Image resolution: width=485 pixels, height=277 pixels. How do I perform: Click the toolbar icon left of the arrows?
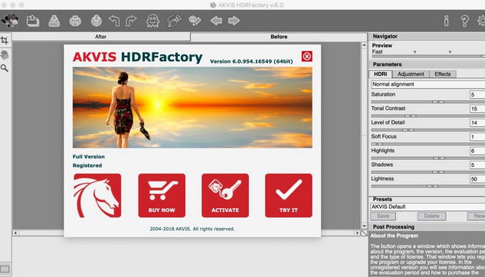point(195,21)
